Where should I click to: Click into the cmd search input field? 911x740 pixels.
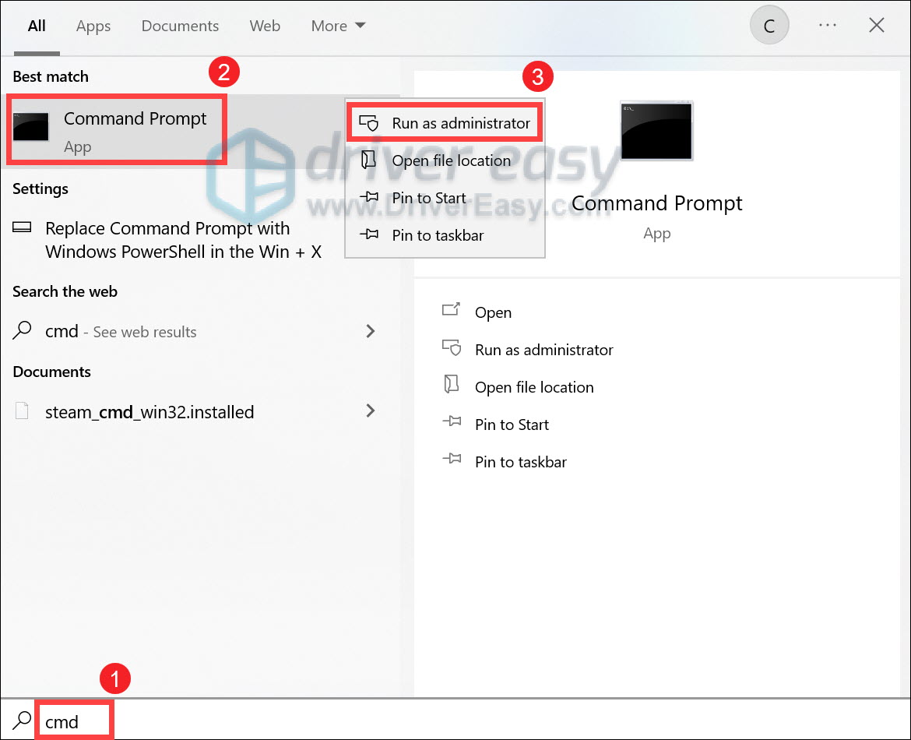[75, 721]
